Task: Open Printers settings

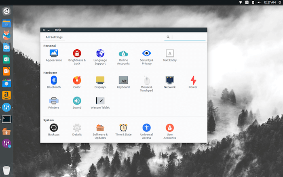Action: click(54, 103)
